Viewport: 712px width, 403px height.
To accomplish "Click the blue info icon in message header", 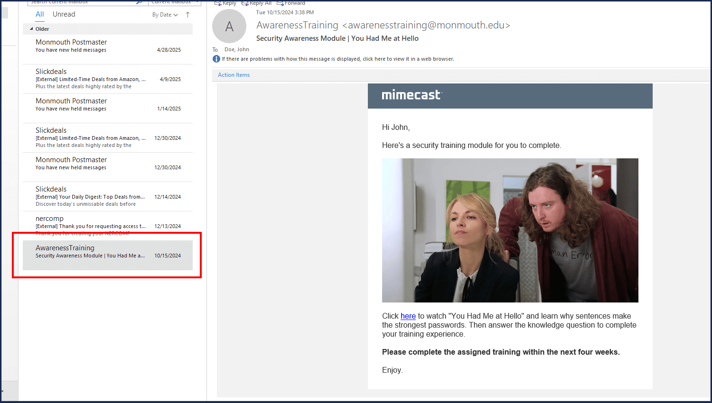I will coord(216,59).
